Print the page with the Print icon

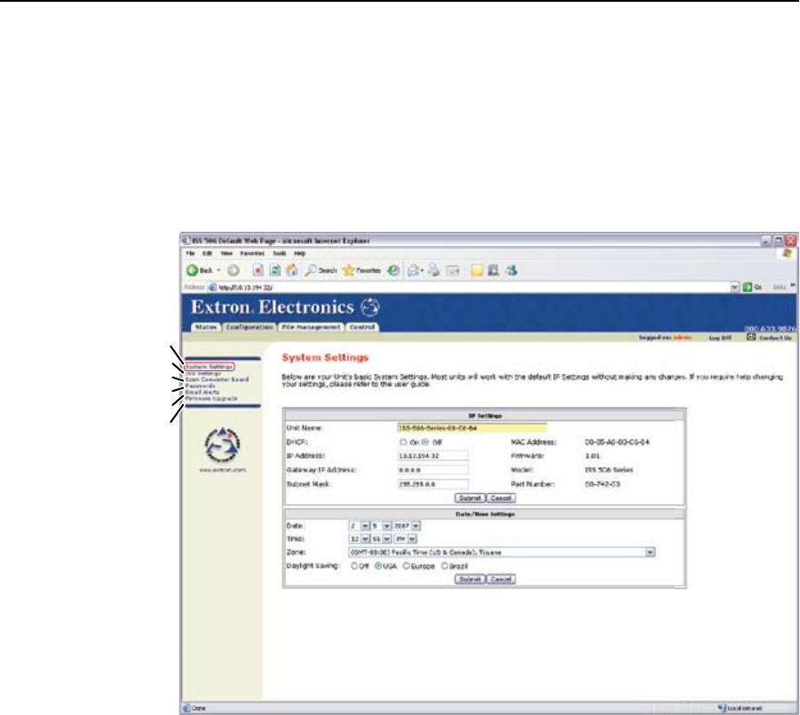coord(433,271)
